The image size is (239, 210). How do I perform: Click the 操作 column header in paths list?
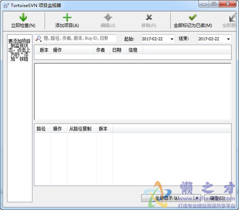tap(59, 129)
